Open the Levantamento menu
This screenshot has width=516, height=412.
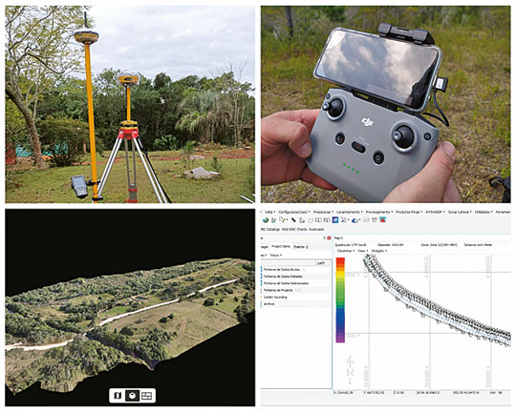point(349,212)
